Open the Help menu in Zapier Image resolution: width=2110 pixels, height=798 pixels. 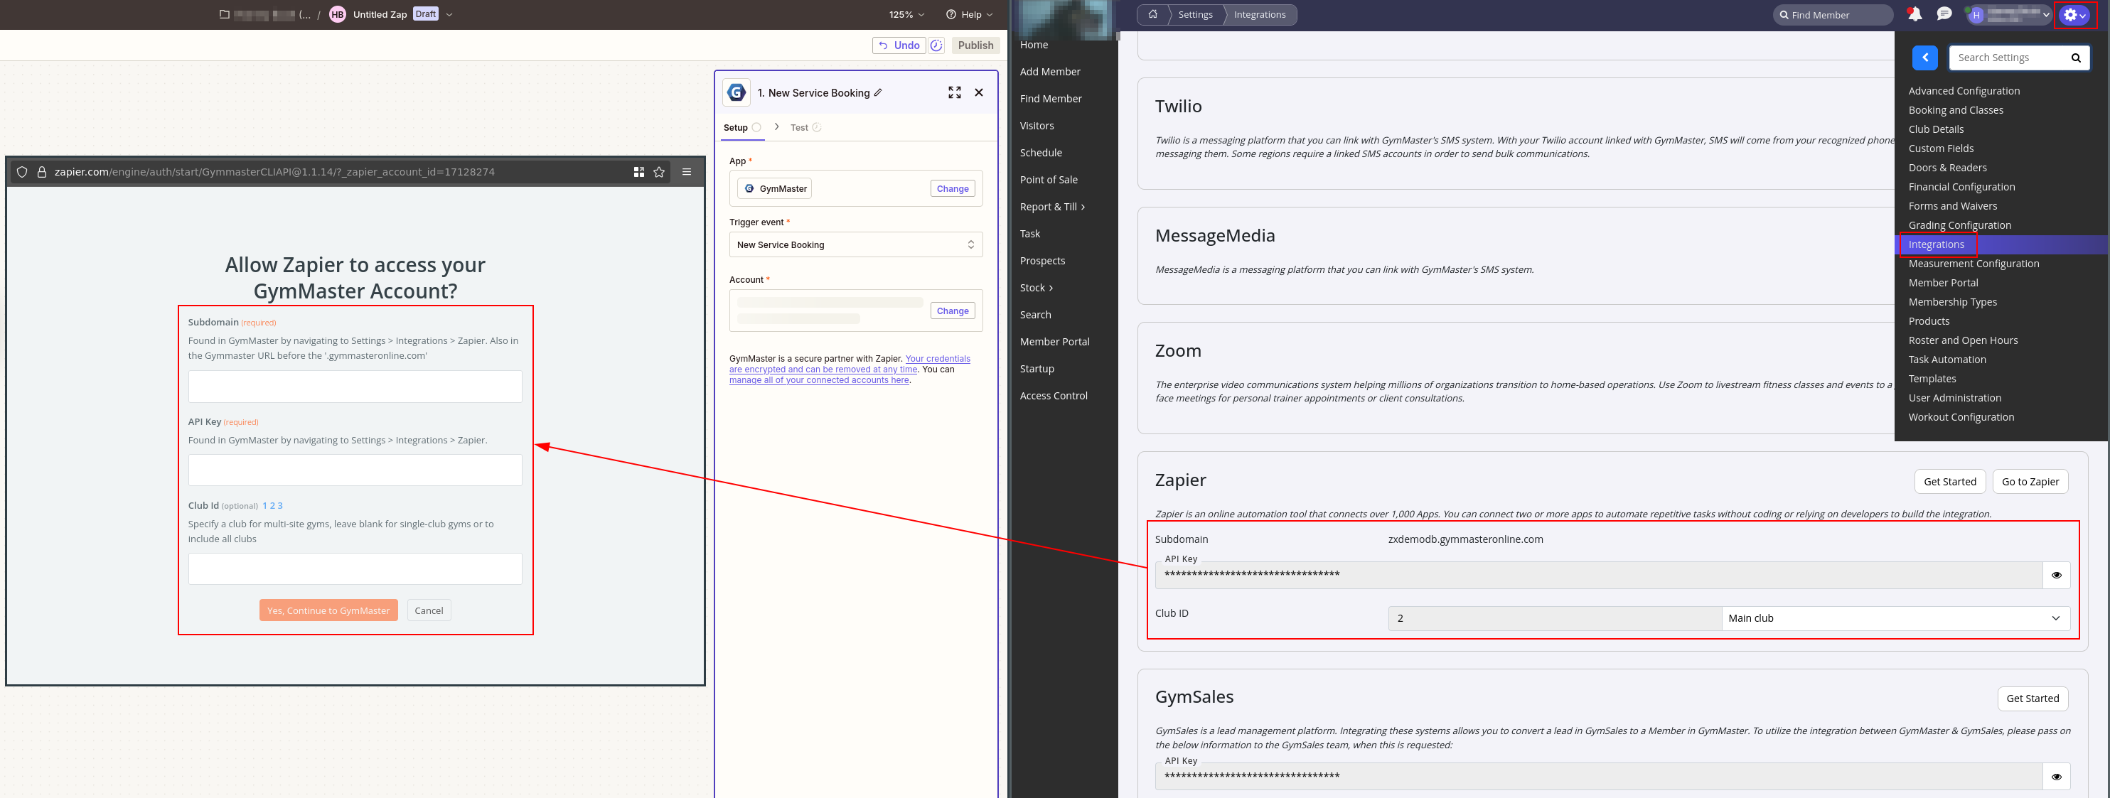(969, 15)
